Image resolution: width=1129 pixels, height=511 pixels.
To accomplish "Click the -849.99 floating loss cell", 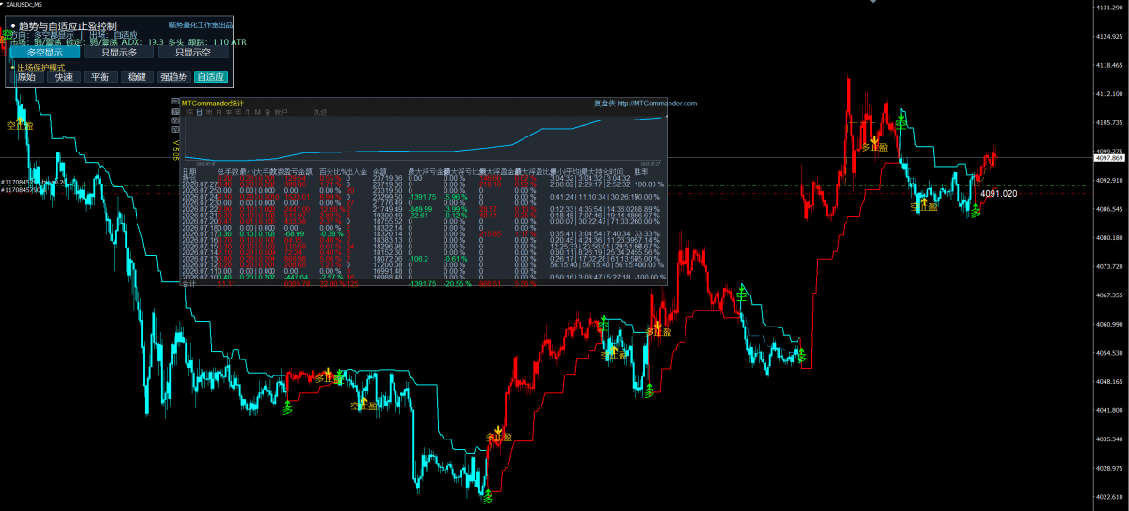I will 420,210.
